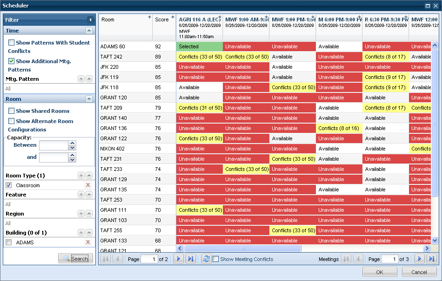Enable Show Alternate Room Configurations
The height and width of the screenshot is (281, 442).
coord(11,121)
